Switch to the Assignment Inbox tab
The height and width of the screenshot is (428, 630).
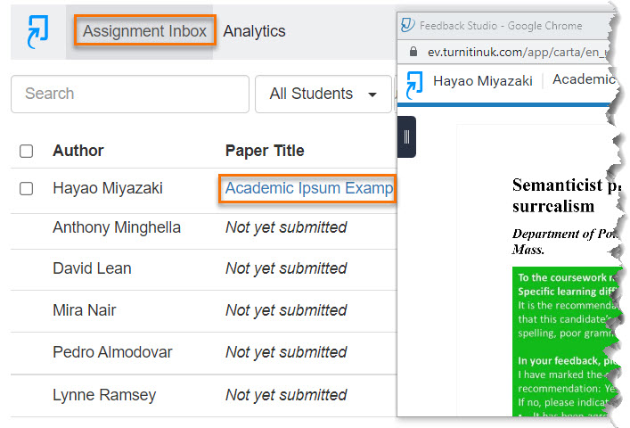pyautogui.click(x=144, y=31)
